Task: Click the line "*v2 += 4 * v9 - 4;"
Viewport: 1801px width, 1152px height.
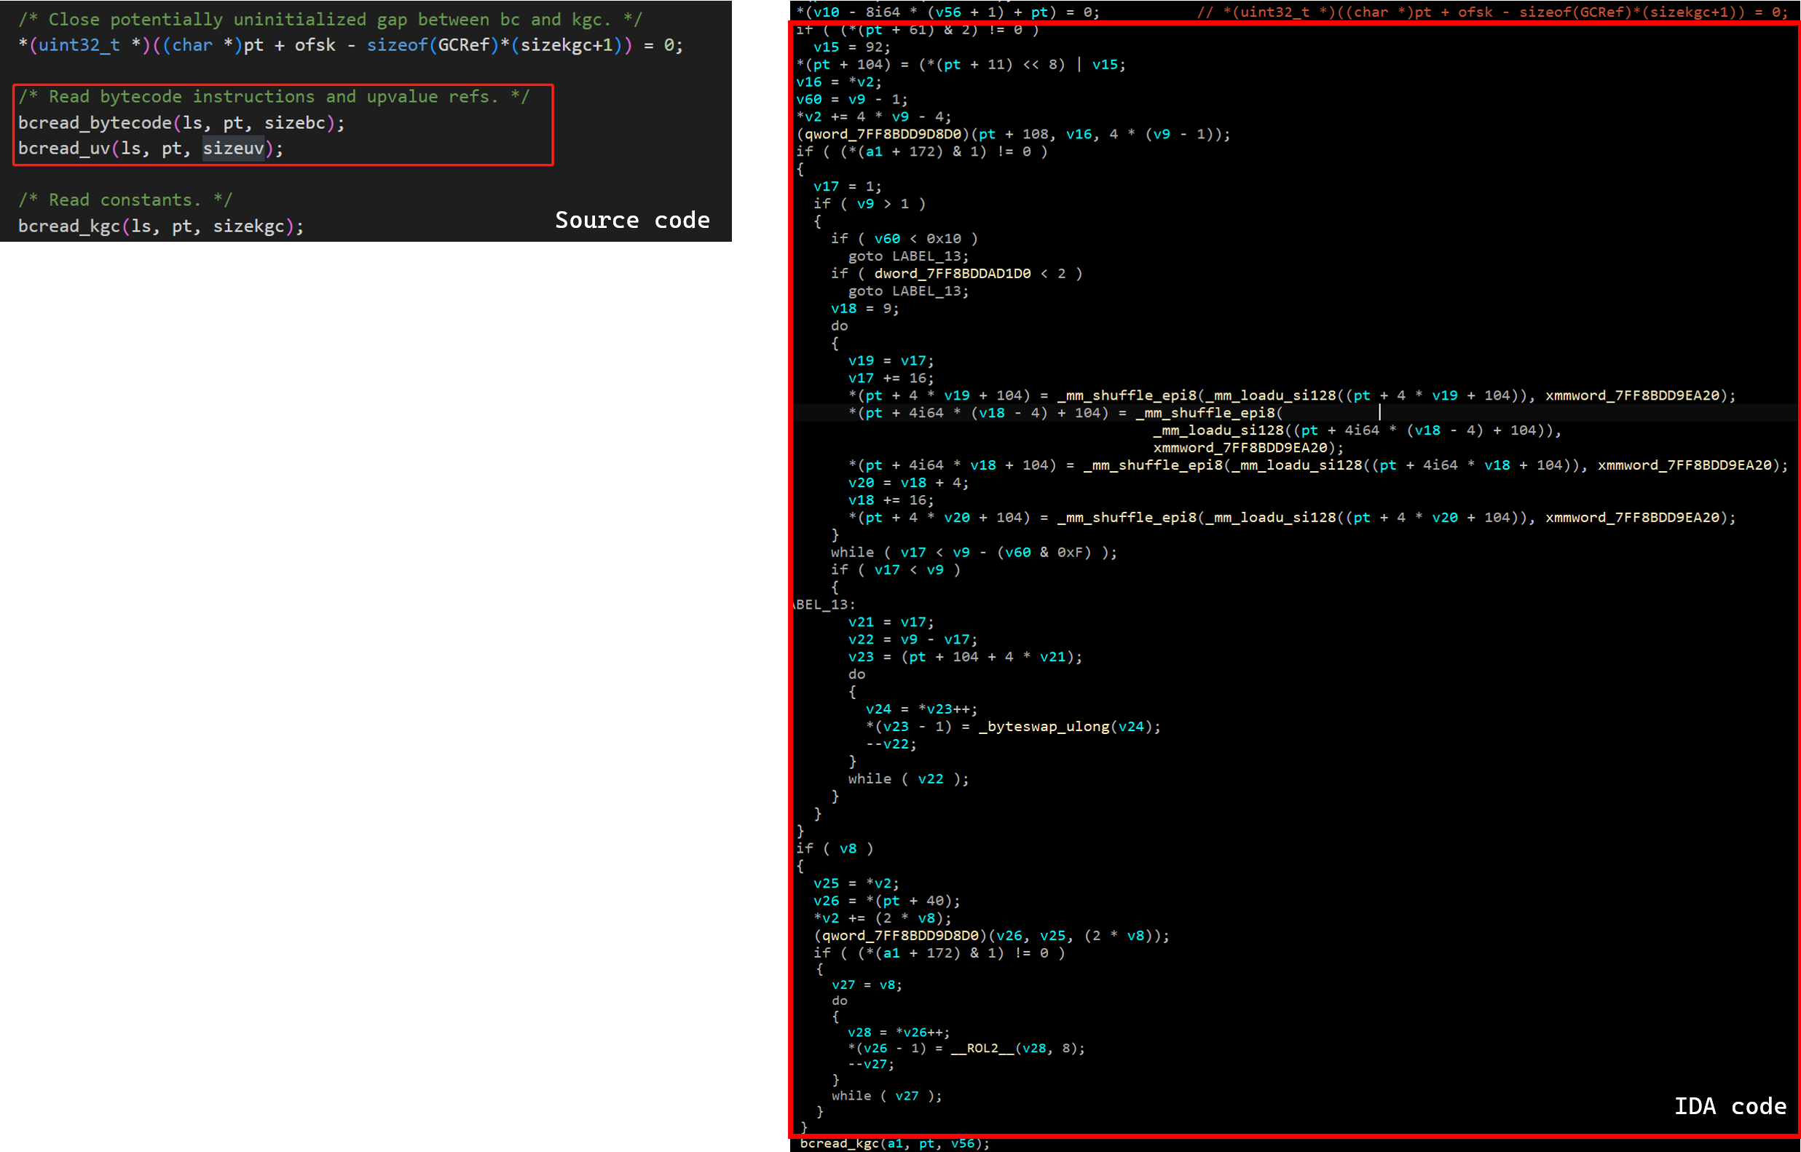Action: pos(874,117)
